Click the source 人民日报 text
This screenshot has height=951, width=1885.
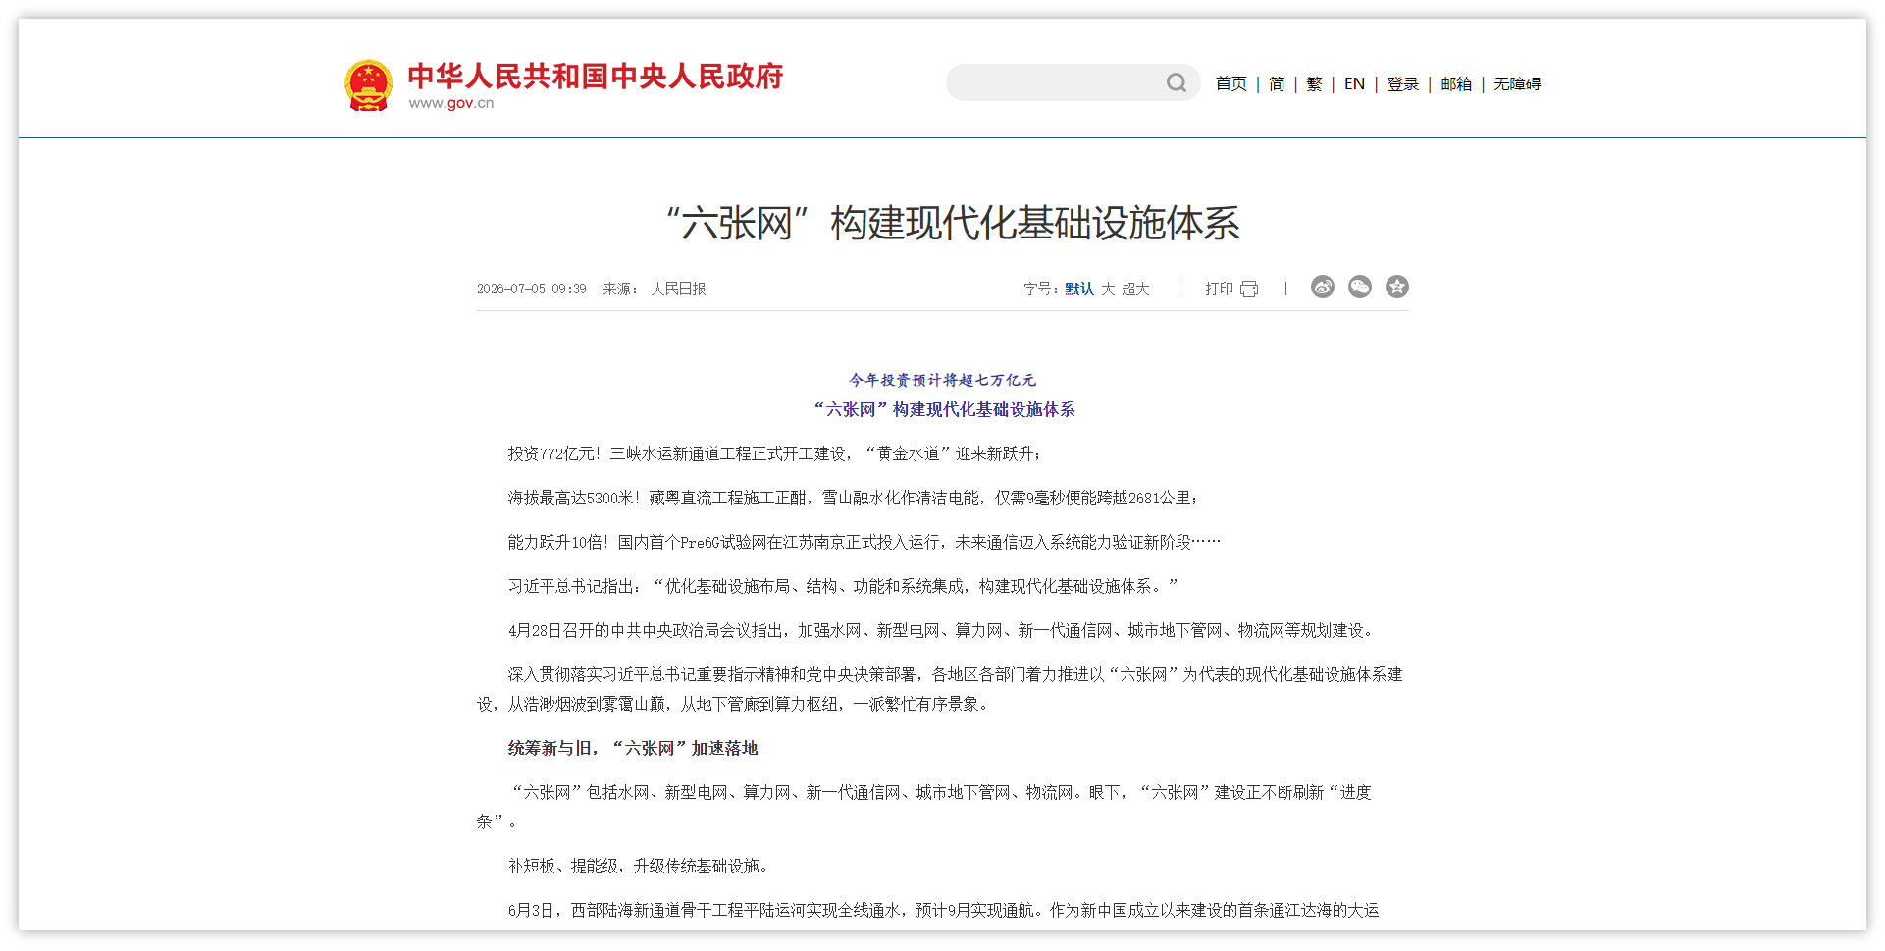(678, 289)
